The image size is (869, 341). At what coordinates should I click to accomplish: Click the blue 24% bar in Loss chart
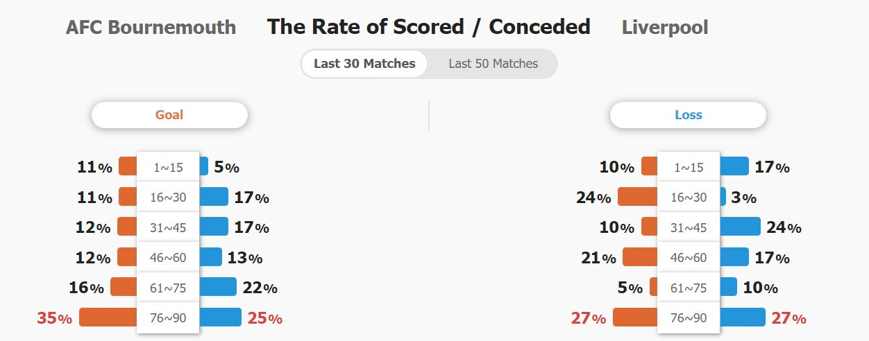(740, 227)
